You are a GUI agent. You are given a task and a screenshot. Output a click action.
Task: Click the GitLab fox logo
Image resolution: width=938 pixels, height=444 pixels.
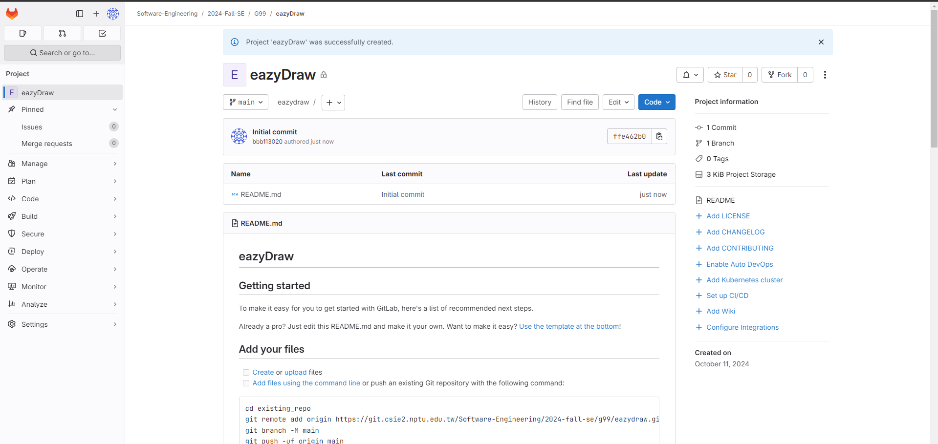(x=12, y=14)
